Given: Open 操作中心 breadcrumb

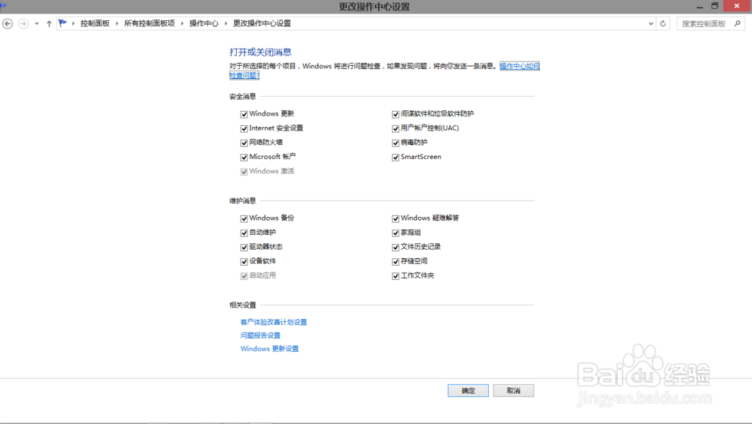Looking at the screenshot, I should (x=204, y=23).
